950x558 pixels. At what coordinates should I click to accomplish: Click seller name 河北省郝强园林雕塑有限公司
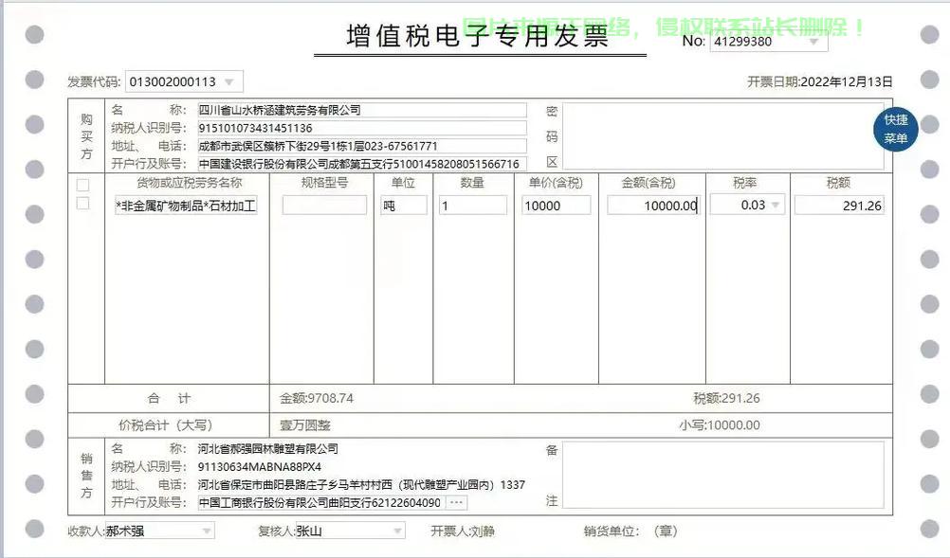click(267, 448)
